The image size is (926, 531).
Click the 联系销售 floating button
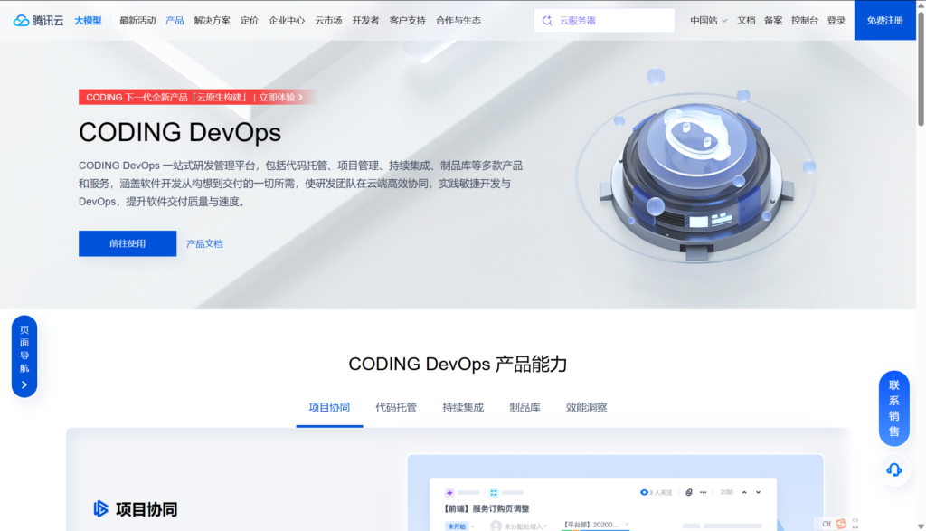point(894,408)
